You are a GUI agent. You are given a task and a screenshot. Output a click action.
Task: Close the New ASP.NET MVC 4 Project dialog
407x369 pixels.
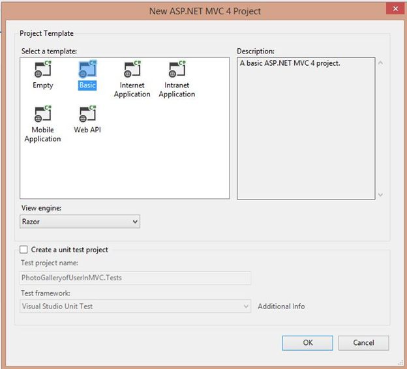click(x=395, y=9)
